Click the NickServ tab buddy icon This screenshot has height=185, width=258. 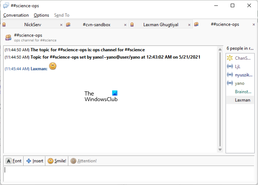click(x=4, y=25)
